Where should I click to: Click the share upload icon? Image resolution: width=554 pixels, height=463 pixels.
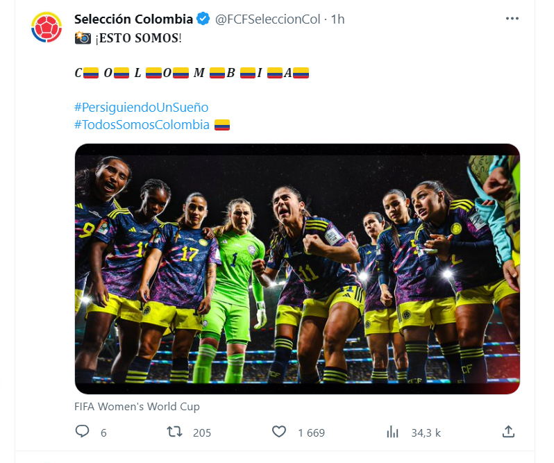tap(508, 432)
